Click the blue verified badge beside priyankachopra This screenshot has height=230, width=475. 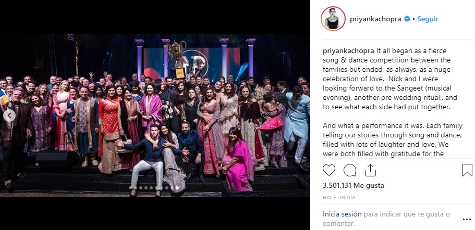pos(407,19)
